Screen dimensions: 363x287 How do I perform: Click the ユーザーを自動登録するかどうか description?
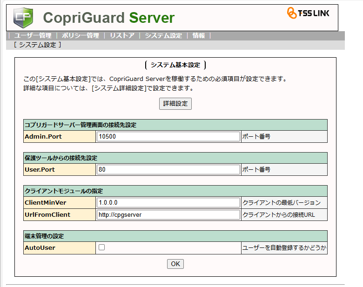(284, 248)
